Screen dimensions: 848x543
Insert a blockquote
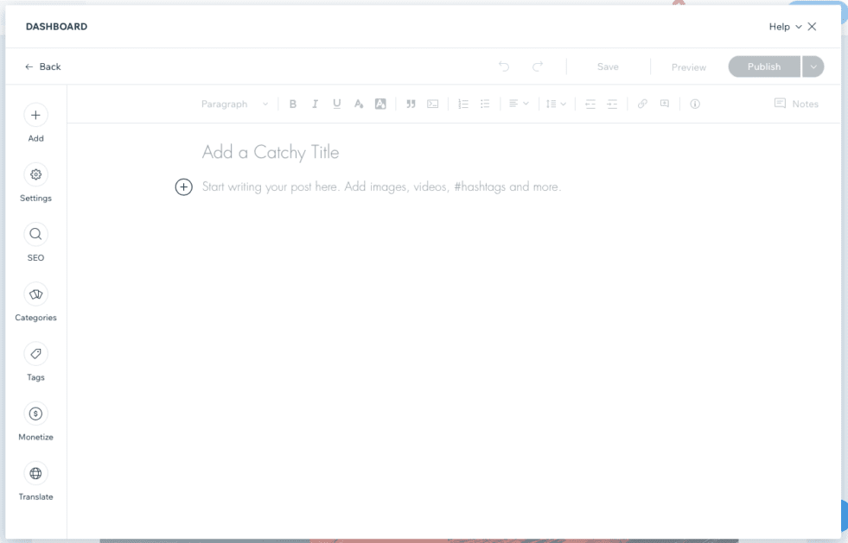[x=411, y=104]
